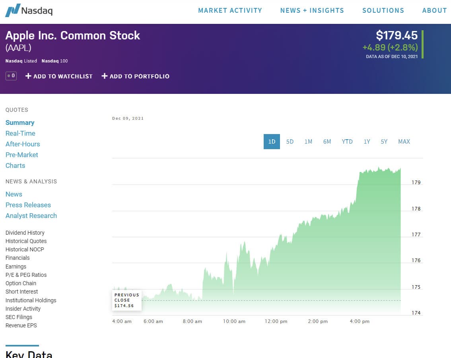Select the 6M chart range
451x358 pixels.
[327, 142]
